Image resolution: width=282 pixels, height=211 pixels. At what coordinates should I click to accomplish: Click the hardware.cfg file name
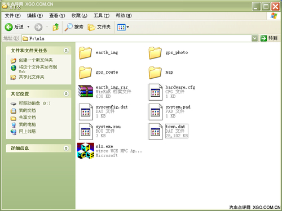click(180, 87)
